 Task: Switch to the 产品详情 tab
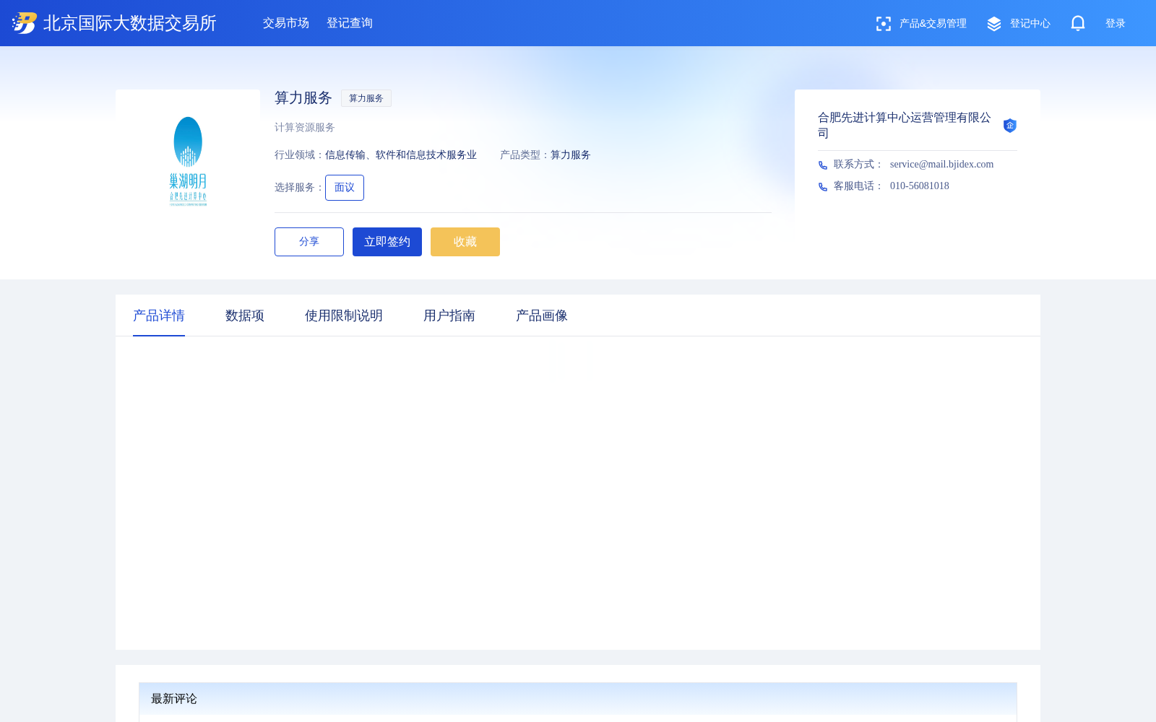coord(159,316)
